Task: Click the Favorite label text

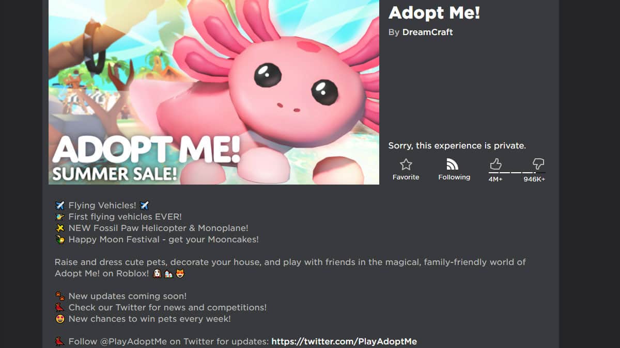Action: tap(406, 177)
